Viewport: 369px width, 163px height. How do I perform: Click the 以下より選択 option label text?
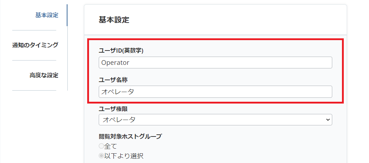[x=124, y=155]
